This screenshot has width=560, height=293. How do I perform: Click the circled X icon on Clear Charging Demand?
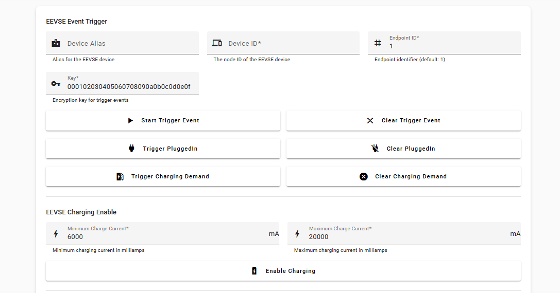tap(364, 176)
